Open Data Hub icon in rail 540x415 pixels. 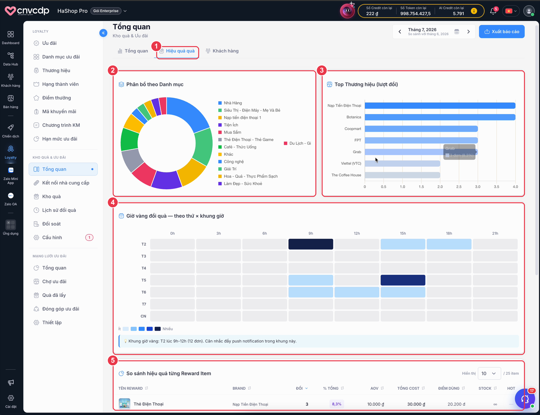click(10, 59)
